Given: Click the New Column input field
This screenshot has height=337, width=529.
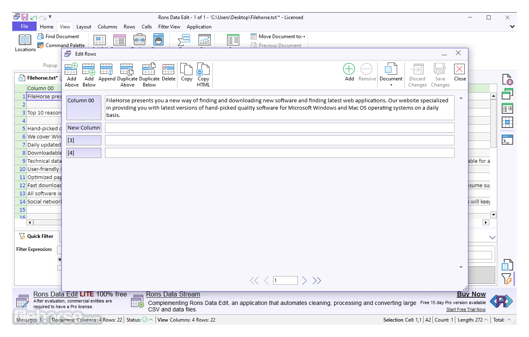Looking at the screenshot, I should click(280, 128).
